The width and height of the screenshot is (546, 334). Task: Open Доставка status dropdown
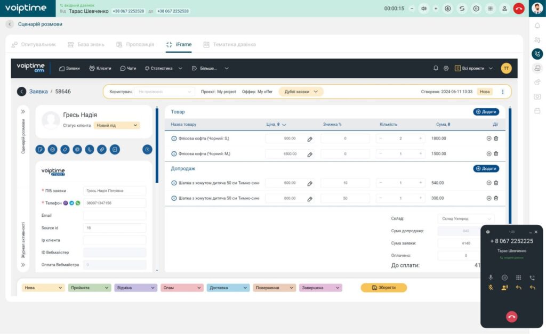(x=228, y=288)
